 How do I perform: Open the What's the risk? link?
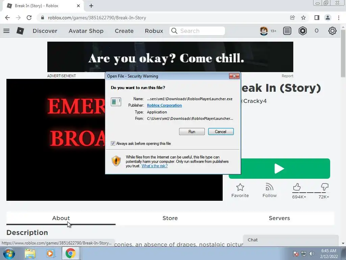pos(154,166)
